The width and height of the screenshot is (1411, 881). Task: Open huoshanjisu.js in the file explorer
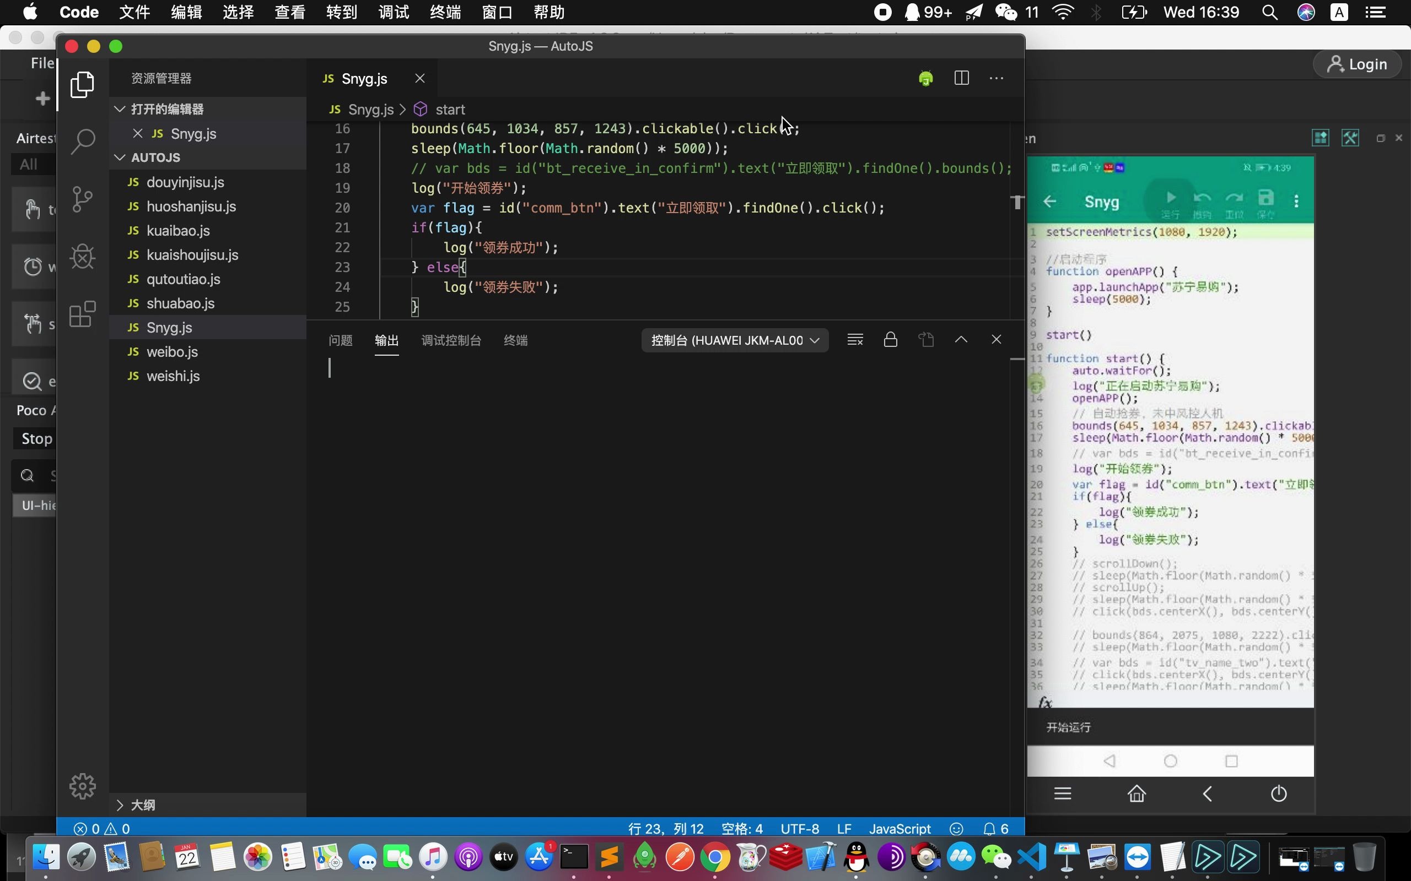[208, 206]
